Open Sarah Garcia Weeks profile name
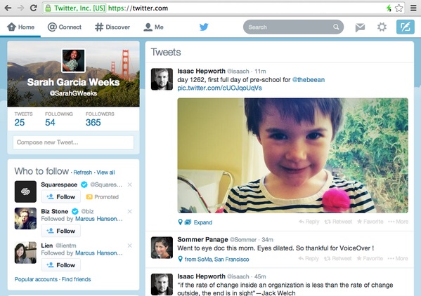This screenshot has height=296, width=421. 73,82
